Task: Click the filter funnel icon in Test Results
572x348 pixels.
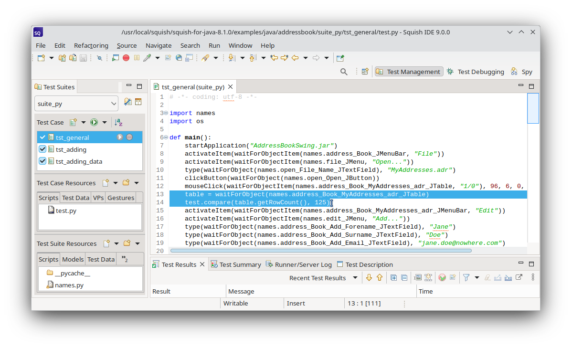Action: click(x=466, y=277)
